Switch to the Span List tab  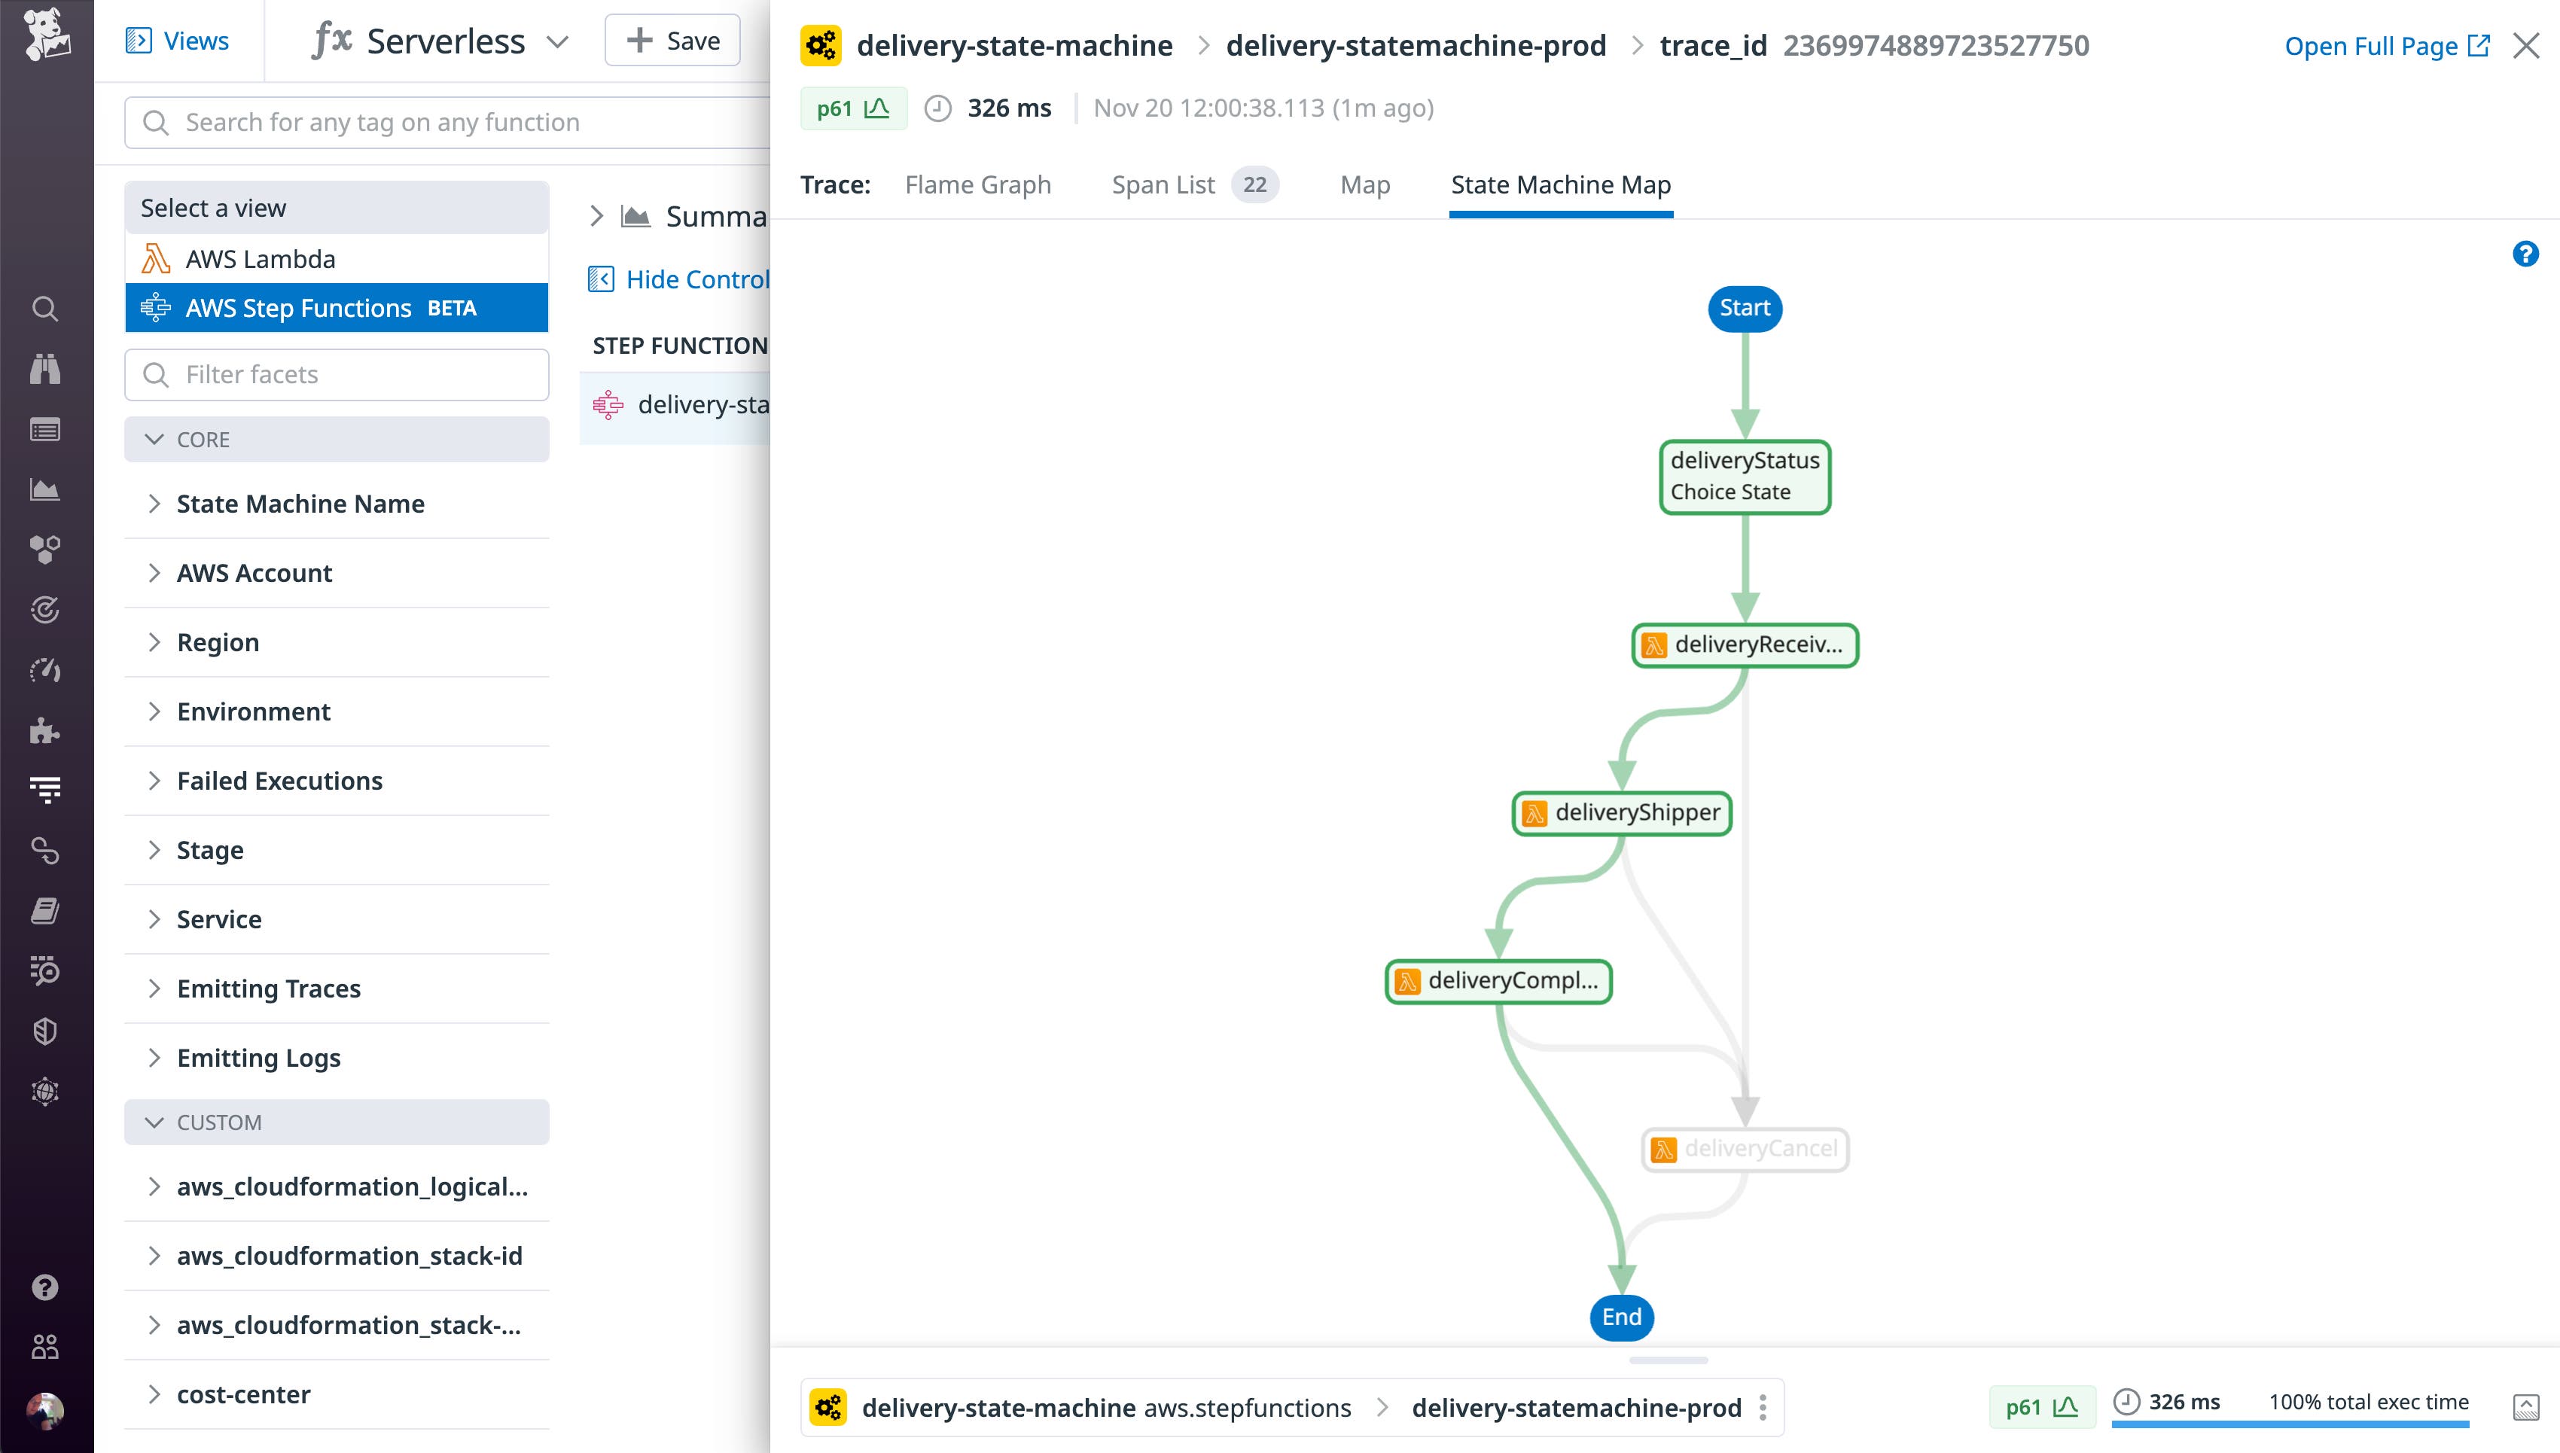click(x=1163, y=184)
